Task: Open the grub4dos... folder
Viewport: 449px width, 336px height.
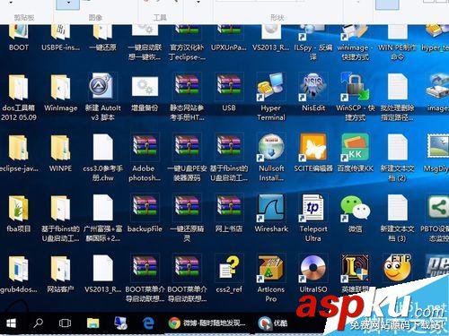Action: tap(19, 269)
